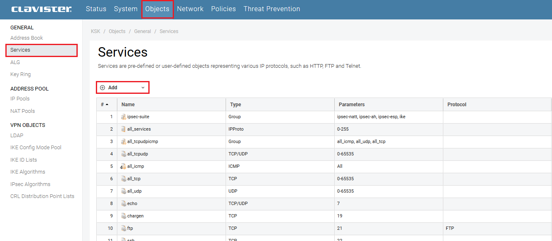Click the ipsec-suite service icon
Image resolution: width=552 pixels, height=241 pixels.
click(124, 117)
